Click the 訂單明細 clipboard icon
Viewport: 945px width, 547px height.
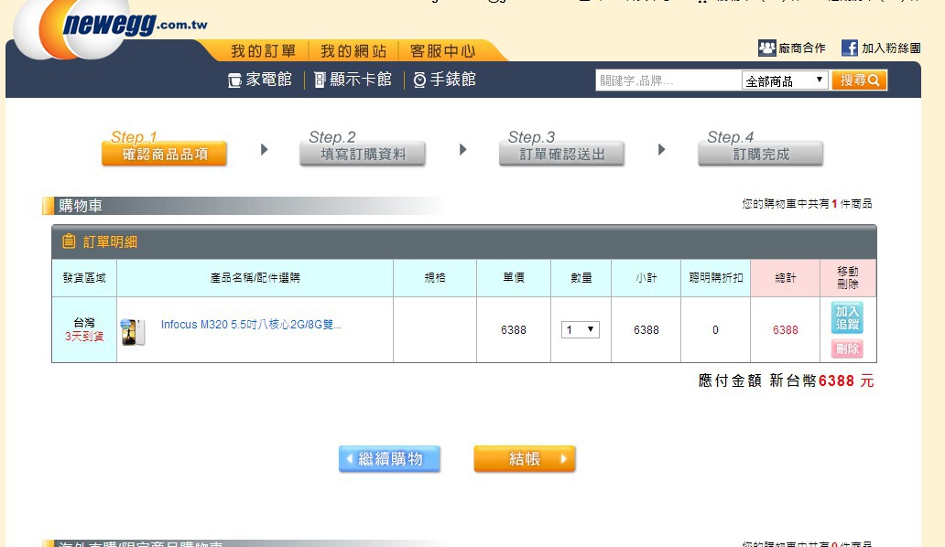69,241
